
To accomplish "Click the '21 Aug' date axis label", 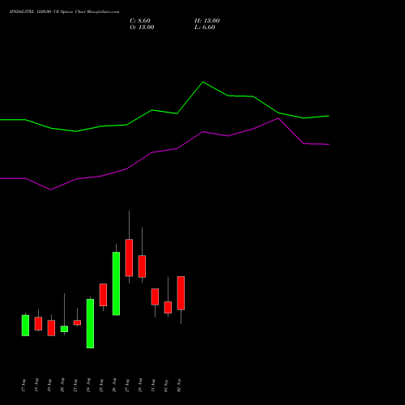I will tap(75, 386).
